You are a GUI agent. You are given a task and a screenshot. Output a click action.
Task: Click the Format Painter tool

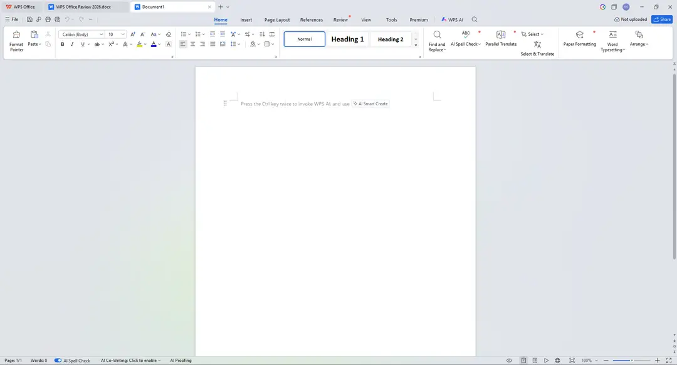tap(16, 41)
